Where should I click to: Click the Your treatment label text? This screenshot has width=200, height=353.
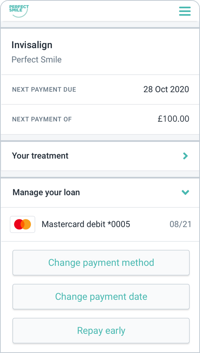tap(40, 156)
